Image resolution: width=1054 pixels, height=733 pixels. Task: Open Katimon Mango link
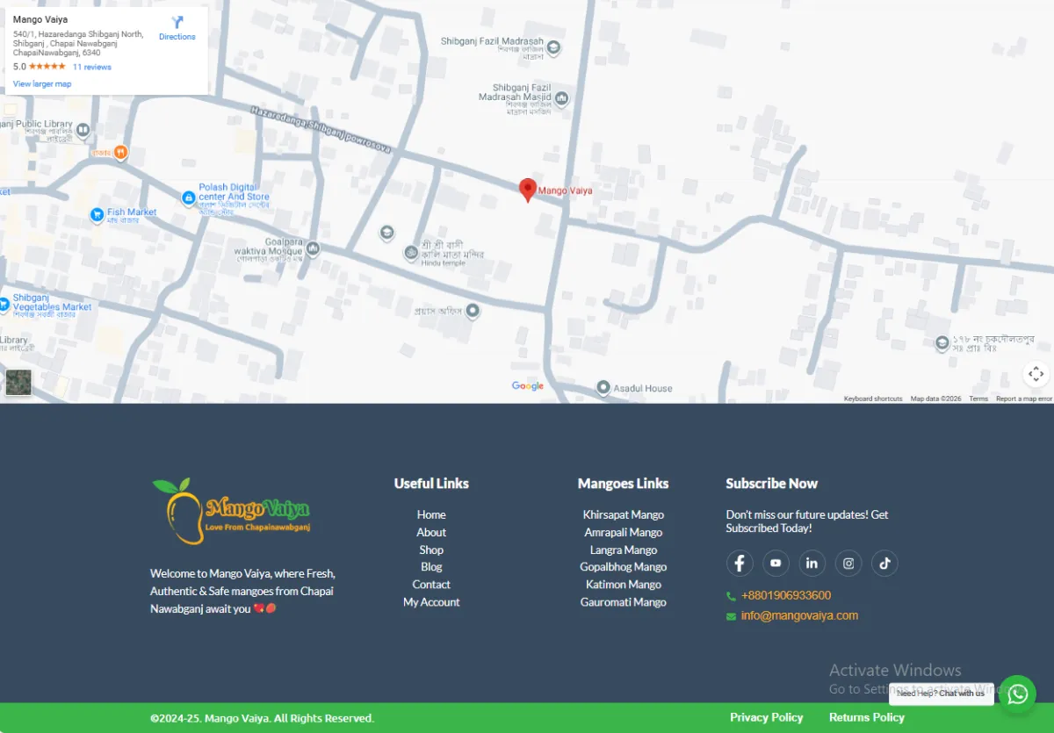click(624, 585)
